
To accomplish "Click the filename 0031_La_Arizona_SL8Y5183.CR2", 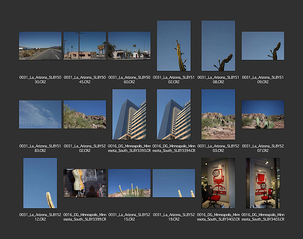I will pyautogui.click(x=40, y=148).
